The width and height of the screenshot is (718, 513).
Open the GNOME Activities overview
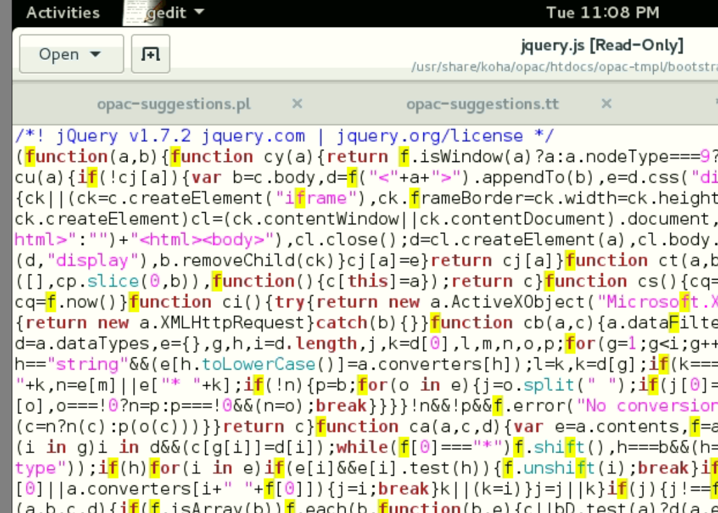pos(63,13)
